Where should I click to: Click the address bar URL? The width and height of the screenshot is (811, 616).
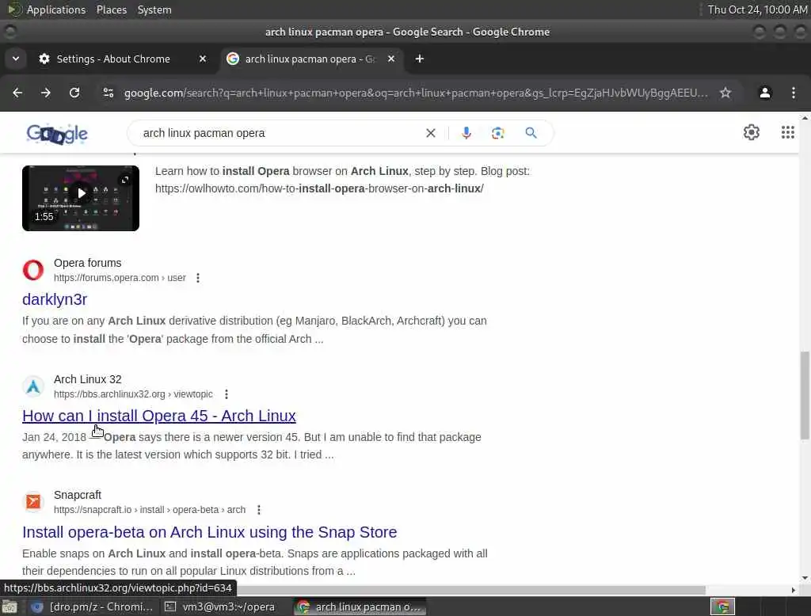pyautogui.click(x=415, y=93)
